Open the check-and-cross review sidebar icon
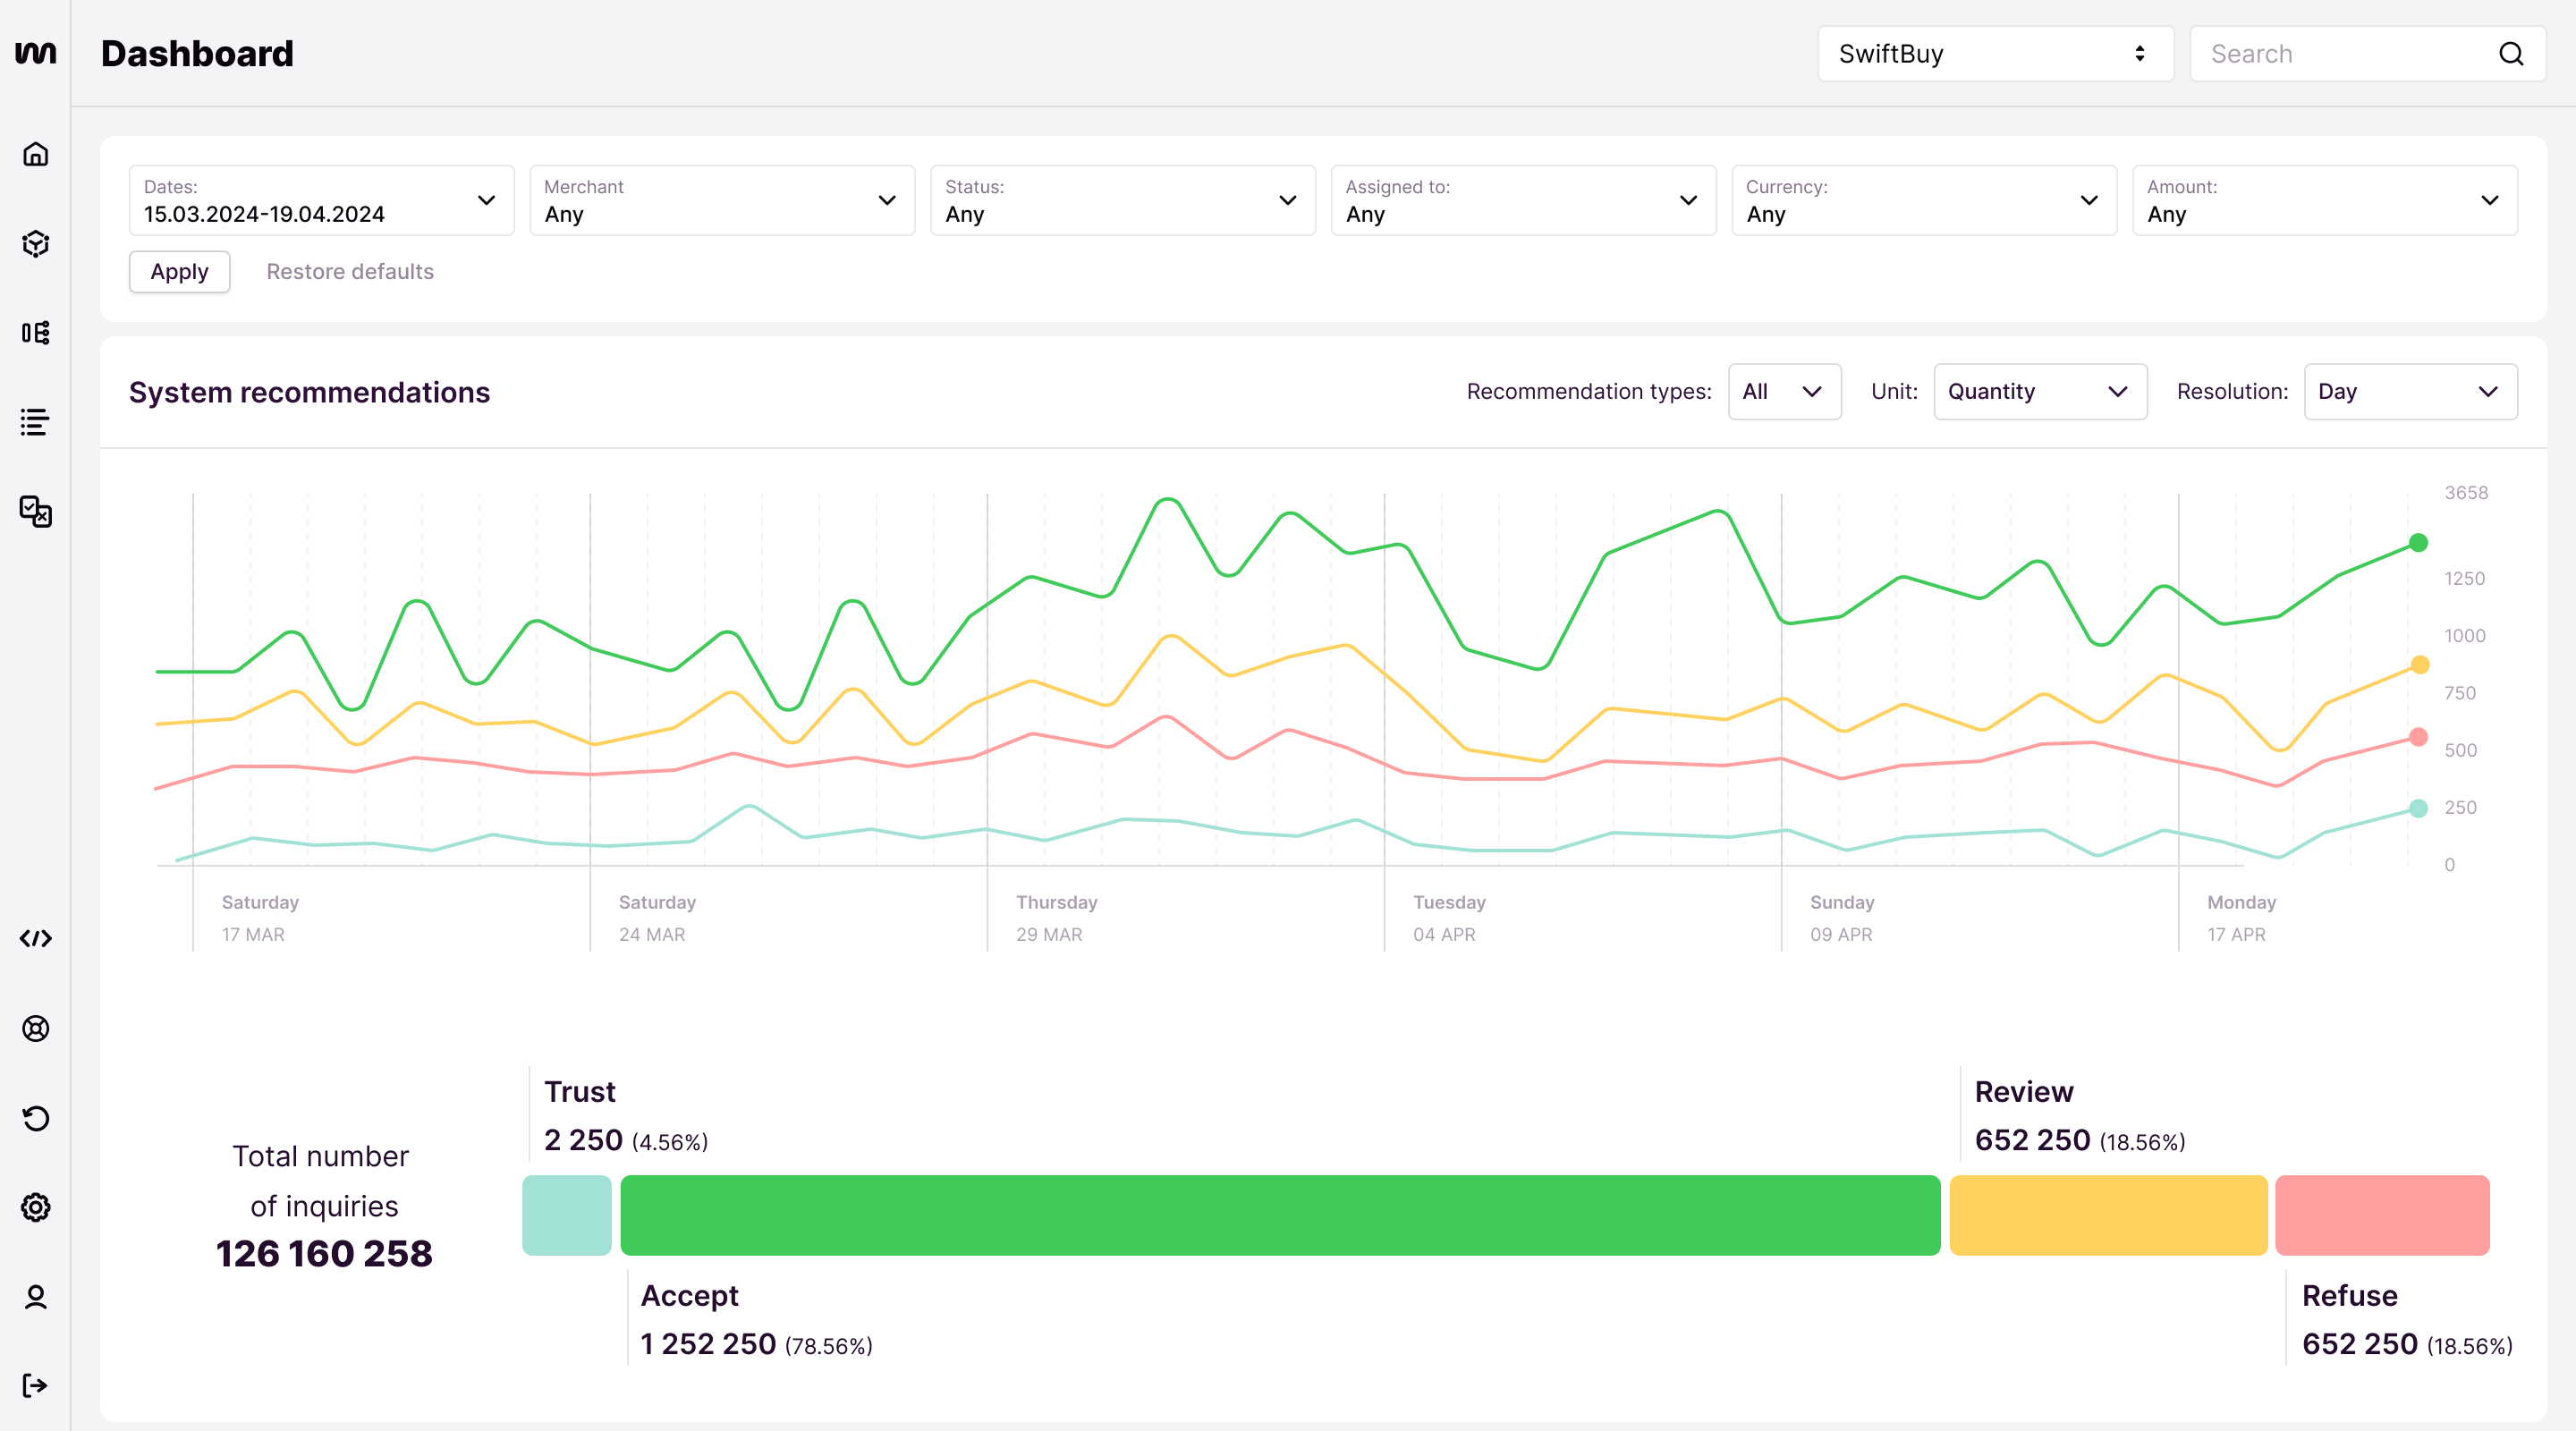The image size is (2576, 1431). [36, 511]
